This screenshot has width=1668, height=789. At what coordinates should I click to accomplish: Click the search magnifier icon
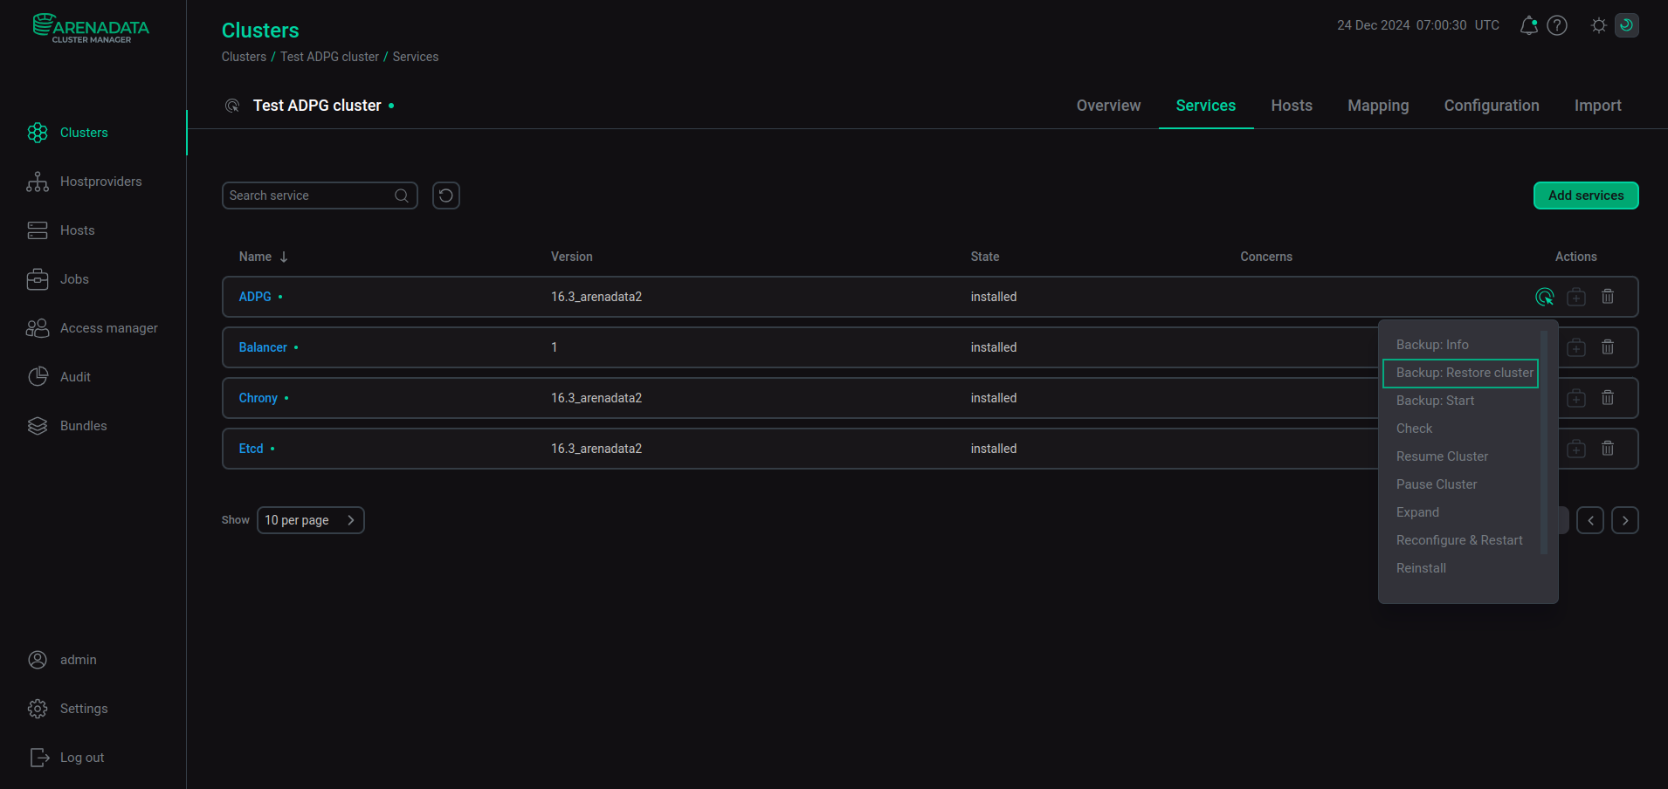point(402,196)
